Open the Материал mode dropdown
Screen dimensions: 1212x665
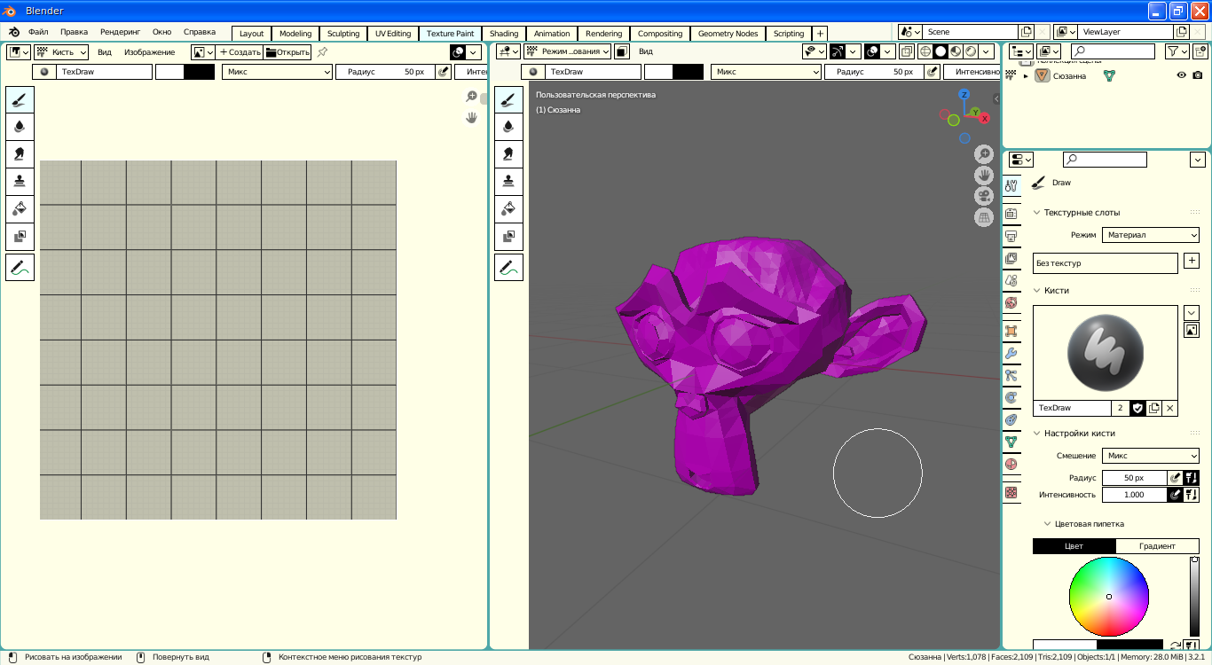coord(1151,235)
